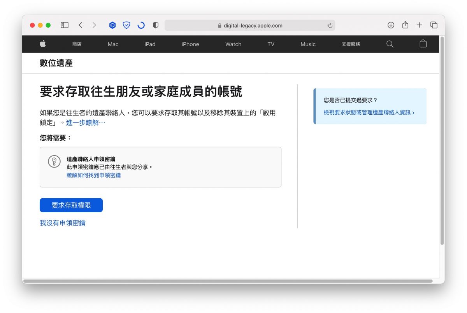Click the text 遺產聯絡人申領密鑰

click(x=91, y=159)
